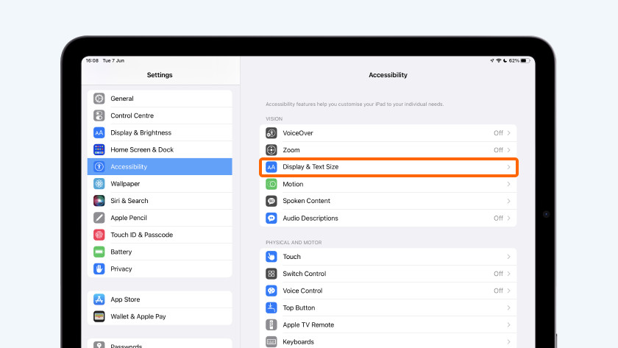This screenshot has width=618, height=348.
Task: Tap the VoiceOver icon
Action: tap(271, 133)
